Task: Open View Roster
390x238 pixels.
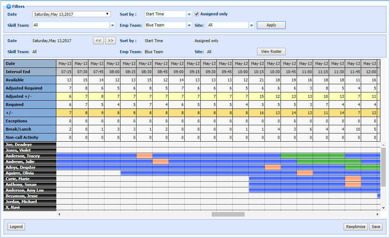Action: (x=271, y=52)
